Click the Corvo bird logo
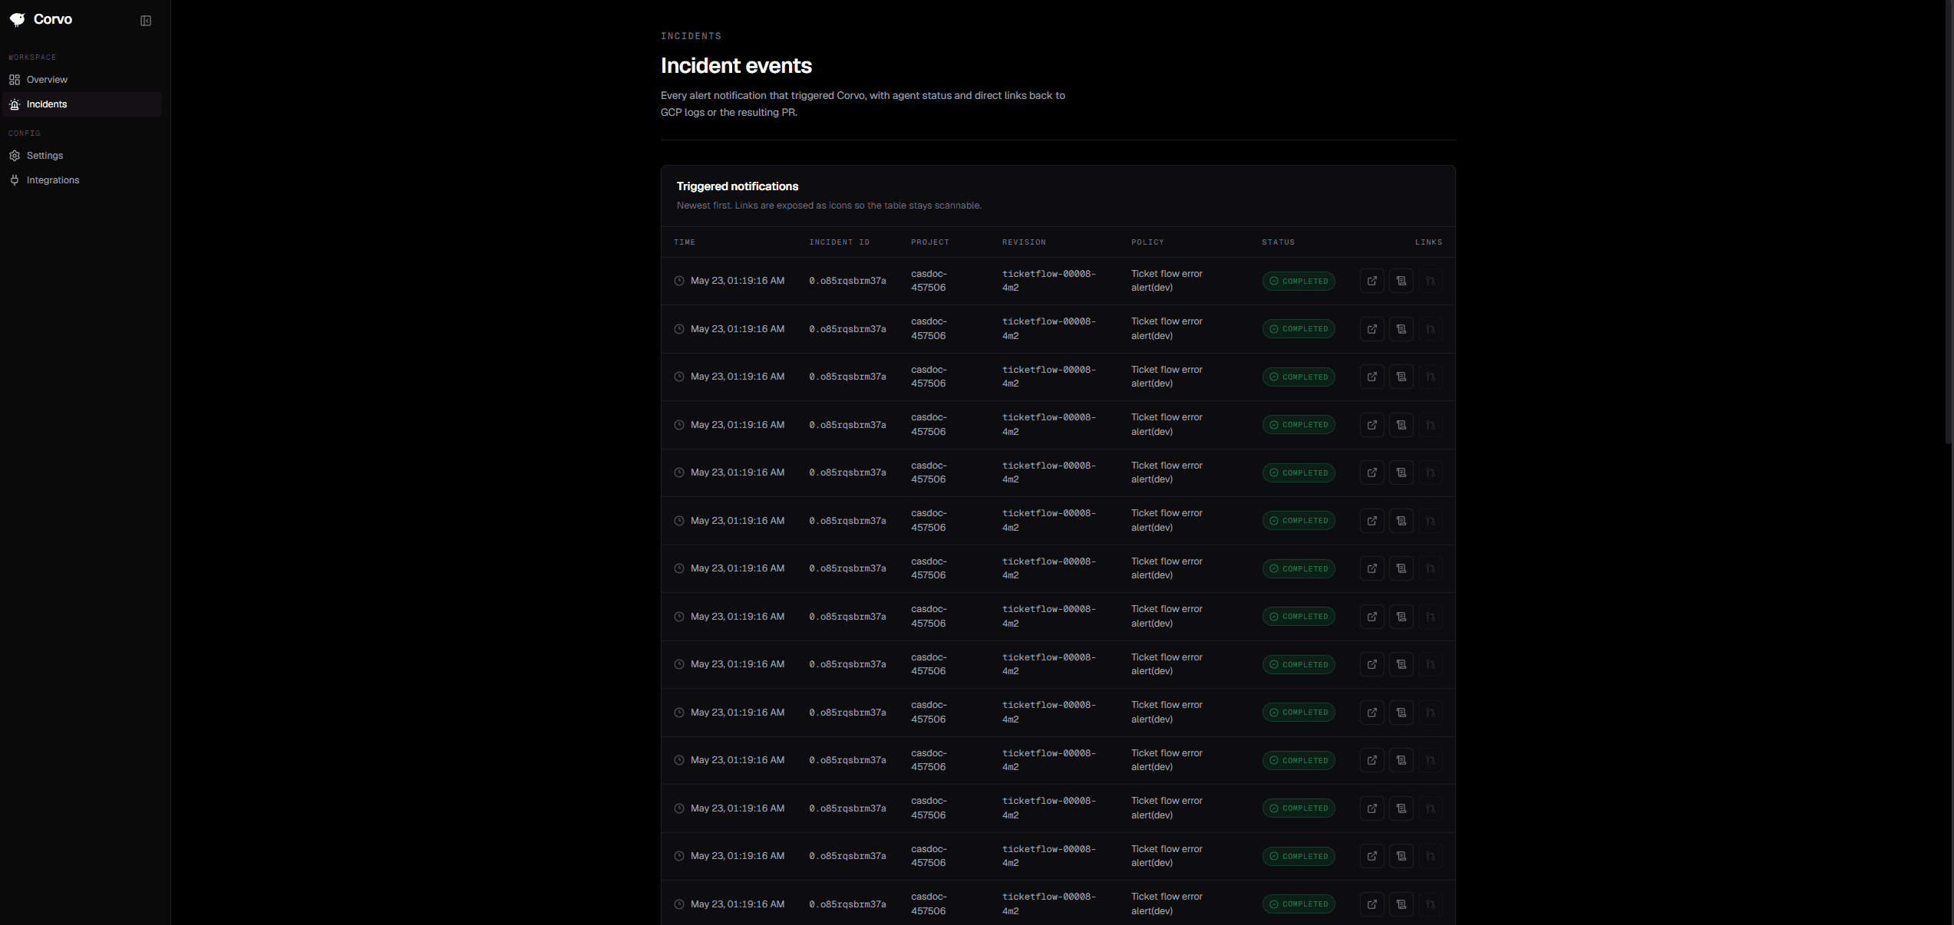Screen dimensions: 1954x925 pyautogui.click(x=17, y=20)
